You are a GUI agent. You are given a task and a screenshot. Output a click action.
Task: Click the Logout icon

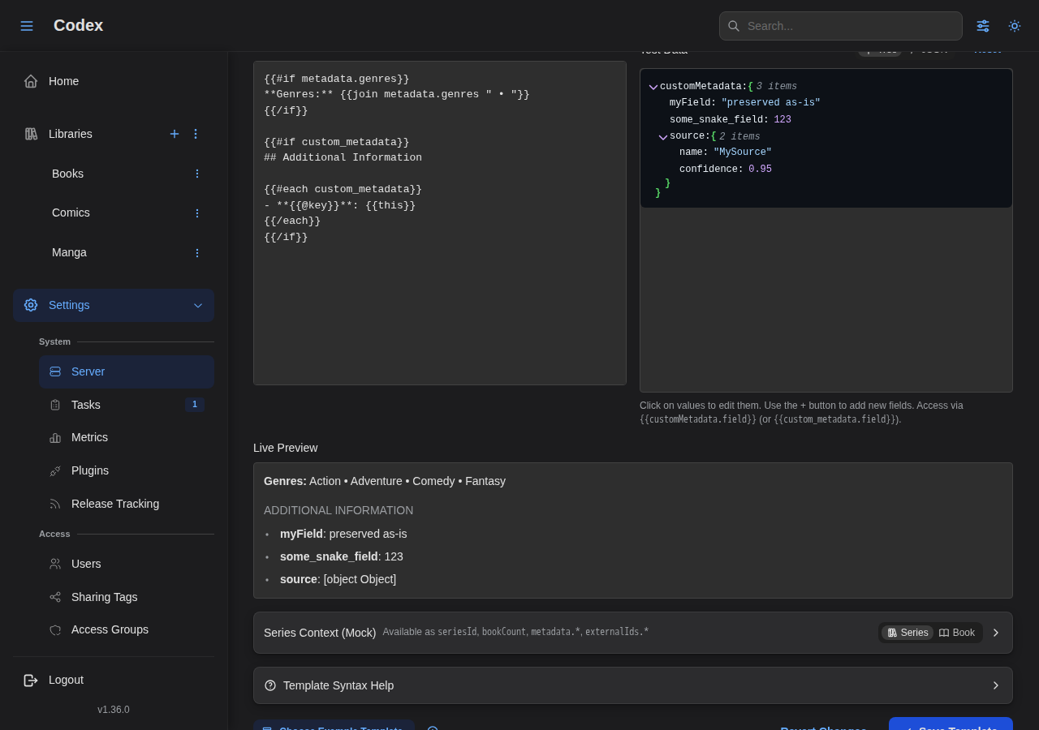tap(31, 680)
